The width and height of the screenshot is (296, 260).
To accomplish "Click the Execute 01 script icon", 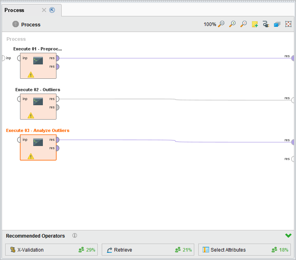I will pos(38,61).
